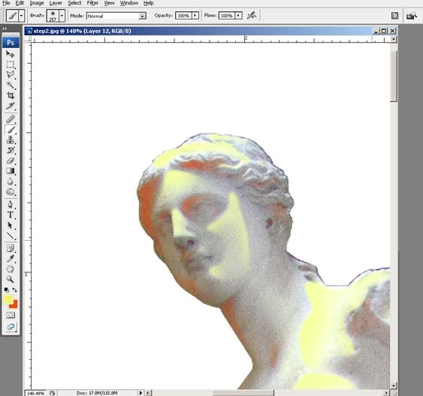Click the zoom percentage field in status bar
423x396 pixels.
tap(35, 393)
